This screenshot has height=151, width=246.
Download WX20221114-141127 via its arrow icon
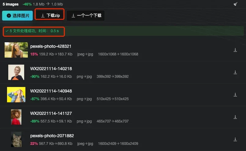pyautogui.click(x=235, y=117)
